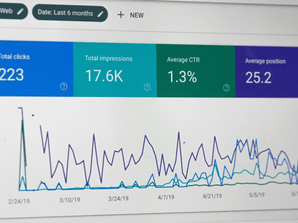Click the pencil icon on the Web filter
Image resolution: width=298 pixels, height=223 pixels.
click(x=20, y=12)
